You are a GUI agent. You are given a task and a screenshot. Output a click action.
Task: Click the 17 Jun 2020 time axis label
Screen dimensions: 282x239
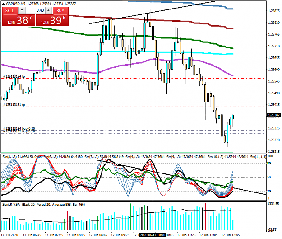point(9,235)
